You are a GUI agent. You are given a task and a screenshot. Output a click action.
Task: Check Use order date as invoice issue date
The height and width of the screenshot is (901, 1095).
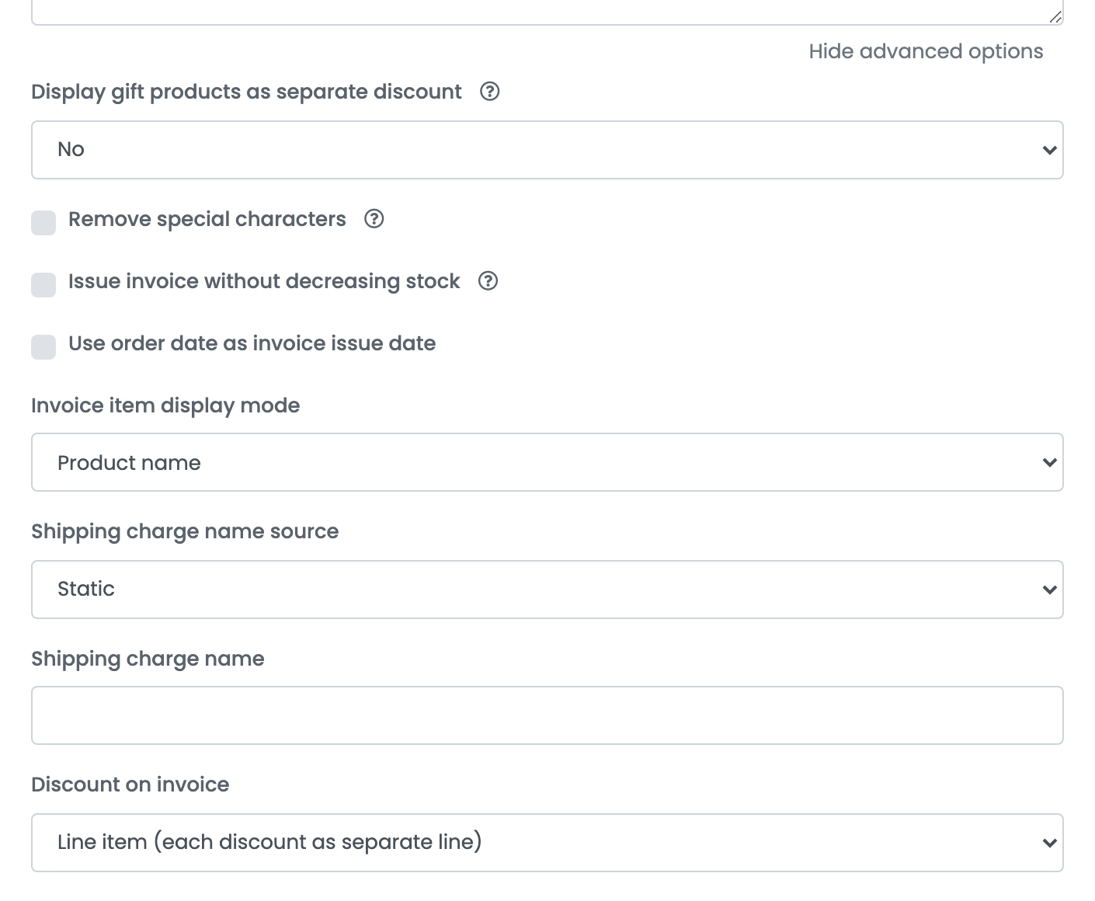pos(43,346)
